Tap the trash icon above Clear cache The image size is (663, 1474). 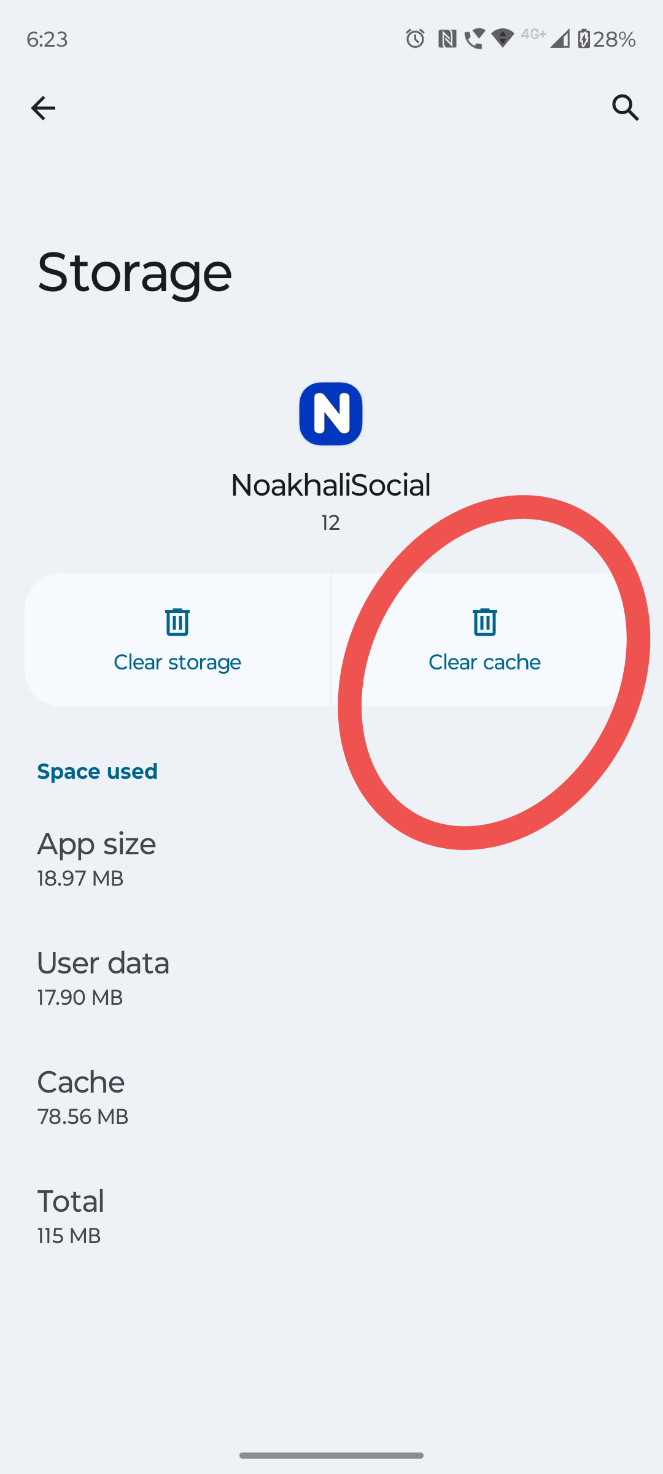[x=485, y=622]
